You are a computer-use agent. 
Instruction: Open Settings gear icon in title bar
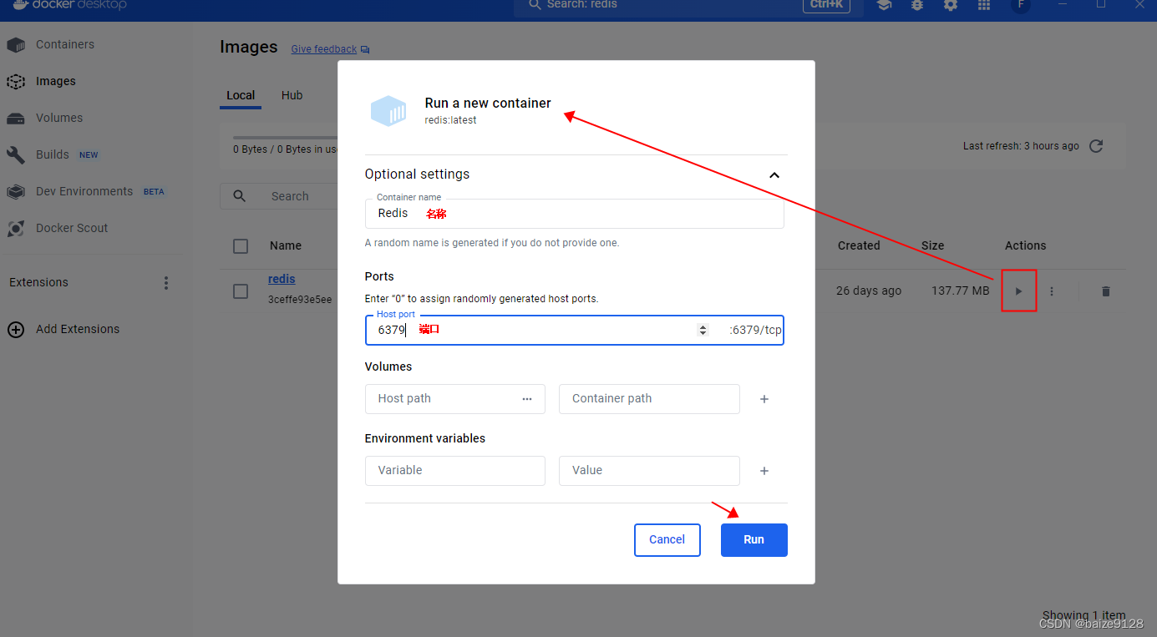pyautogui.click(x=951, y=5)
